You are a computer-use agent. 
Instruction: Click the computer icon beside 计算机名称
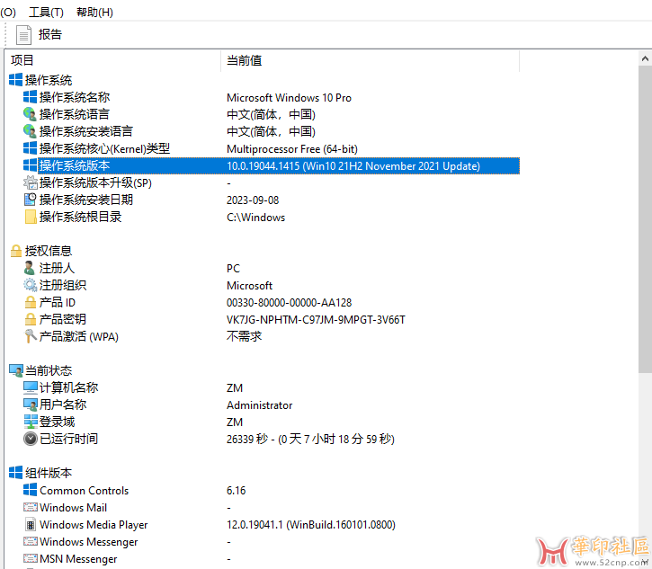click(x=30, y=387)
